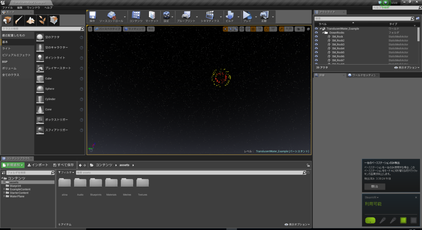Open the Window (ウィンドウ) menu
The image size is (422, 230).
pos(33,7)
